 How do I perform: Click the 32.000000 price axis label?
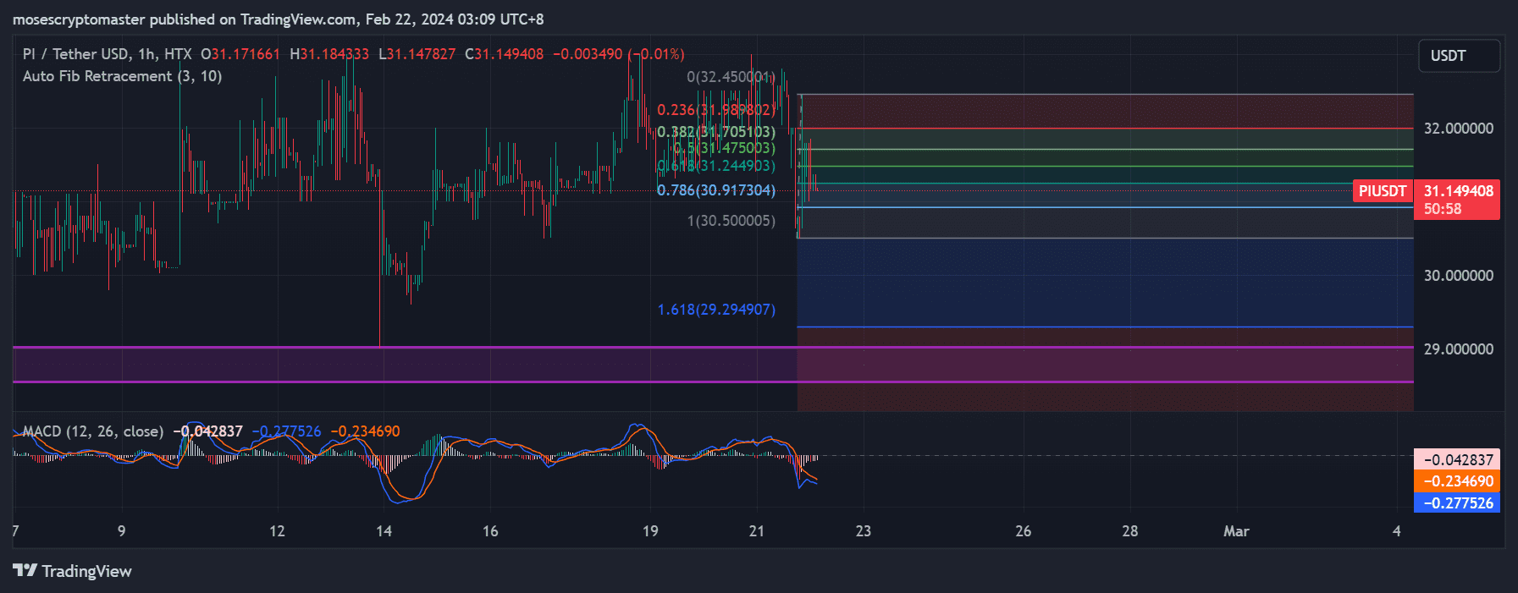pos(1458,129)
